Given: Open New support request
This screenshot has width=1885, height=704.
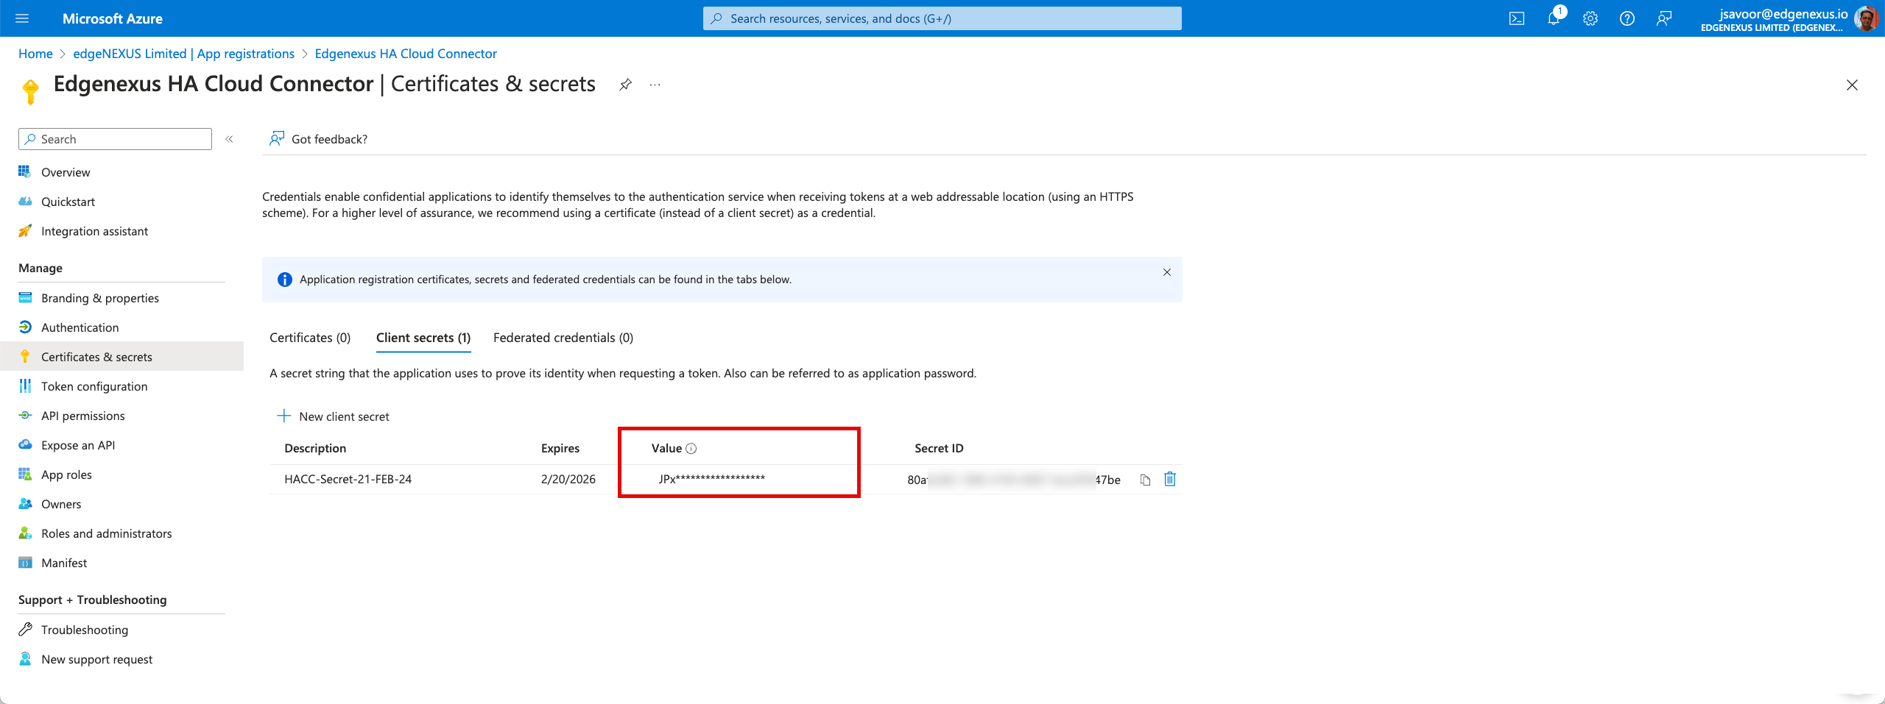Looking at the screenshot, I should pyautogui.click(x=96, y=659).
